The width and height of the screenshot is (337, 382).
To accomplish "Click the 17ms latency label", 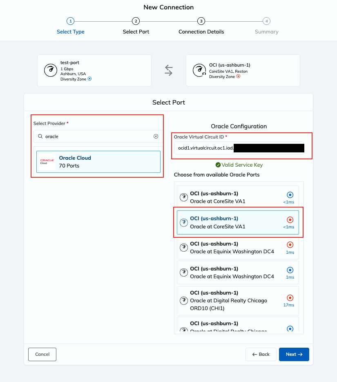I will click(289, 305).
